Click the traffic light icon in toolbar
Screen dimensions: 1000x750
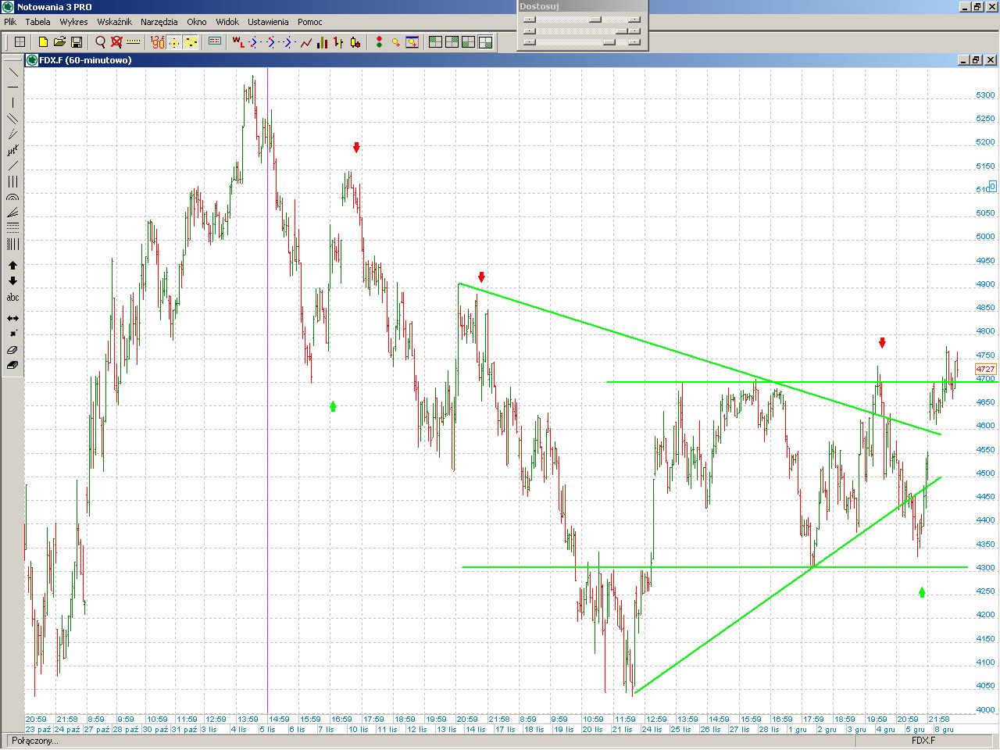[x=379, y=42]
